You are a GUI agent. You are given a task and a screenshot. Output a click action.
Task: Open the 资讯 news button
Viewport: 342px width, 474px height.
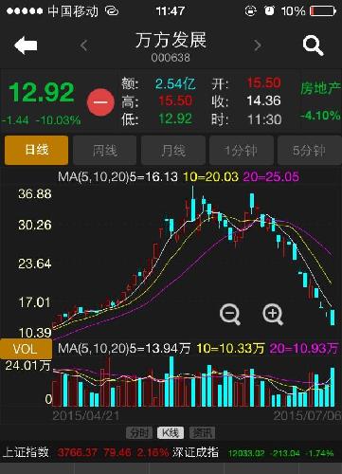202,432
